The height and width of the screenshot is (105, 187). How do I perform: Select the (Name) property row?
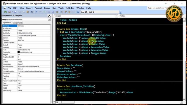pyautogui.click(x=26, y=26)
